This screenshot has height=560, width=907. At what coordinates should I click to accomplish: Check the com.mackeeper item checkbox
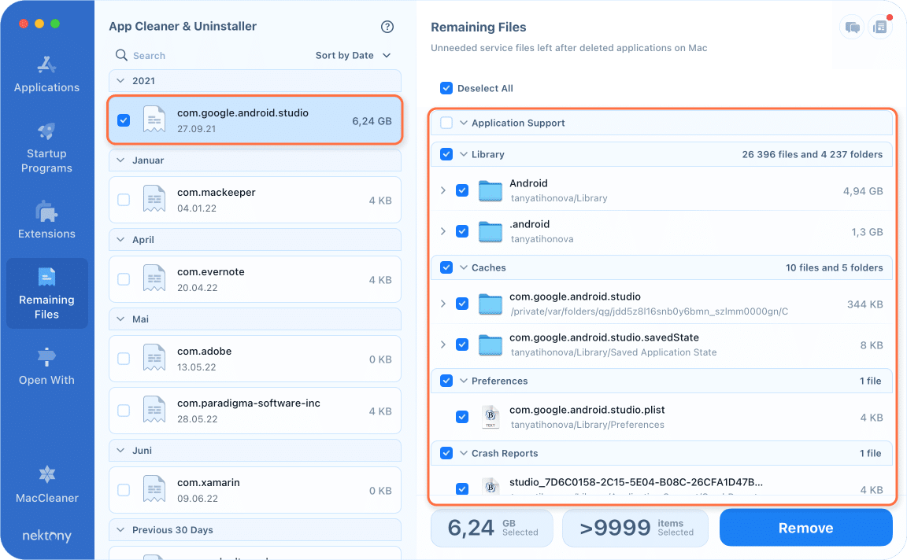tap(124, 200)
